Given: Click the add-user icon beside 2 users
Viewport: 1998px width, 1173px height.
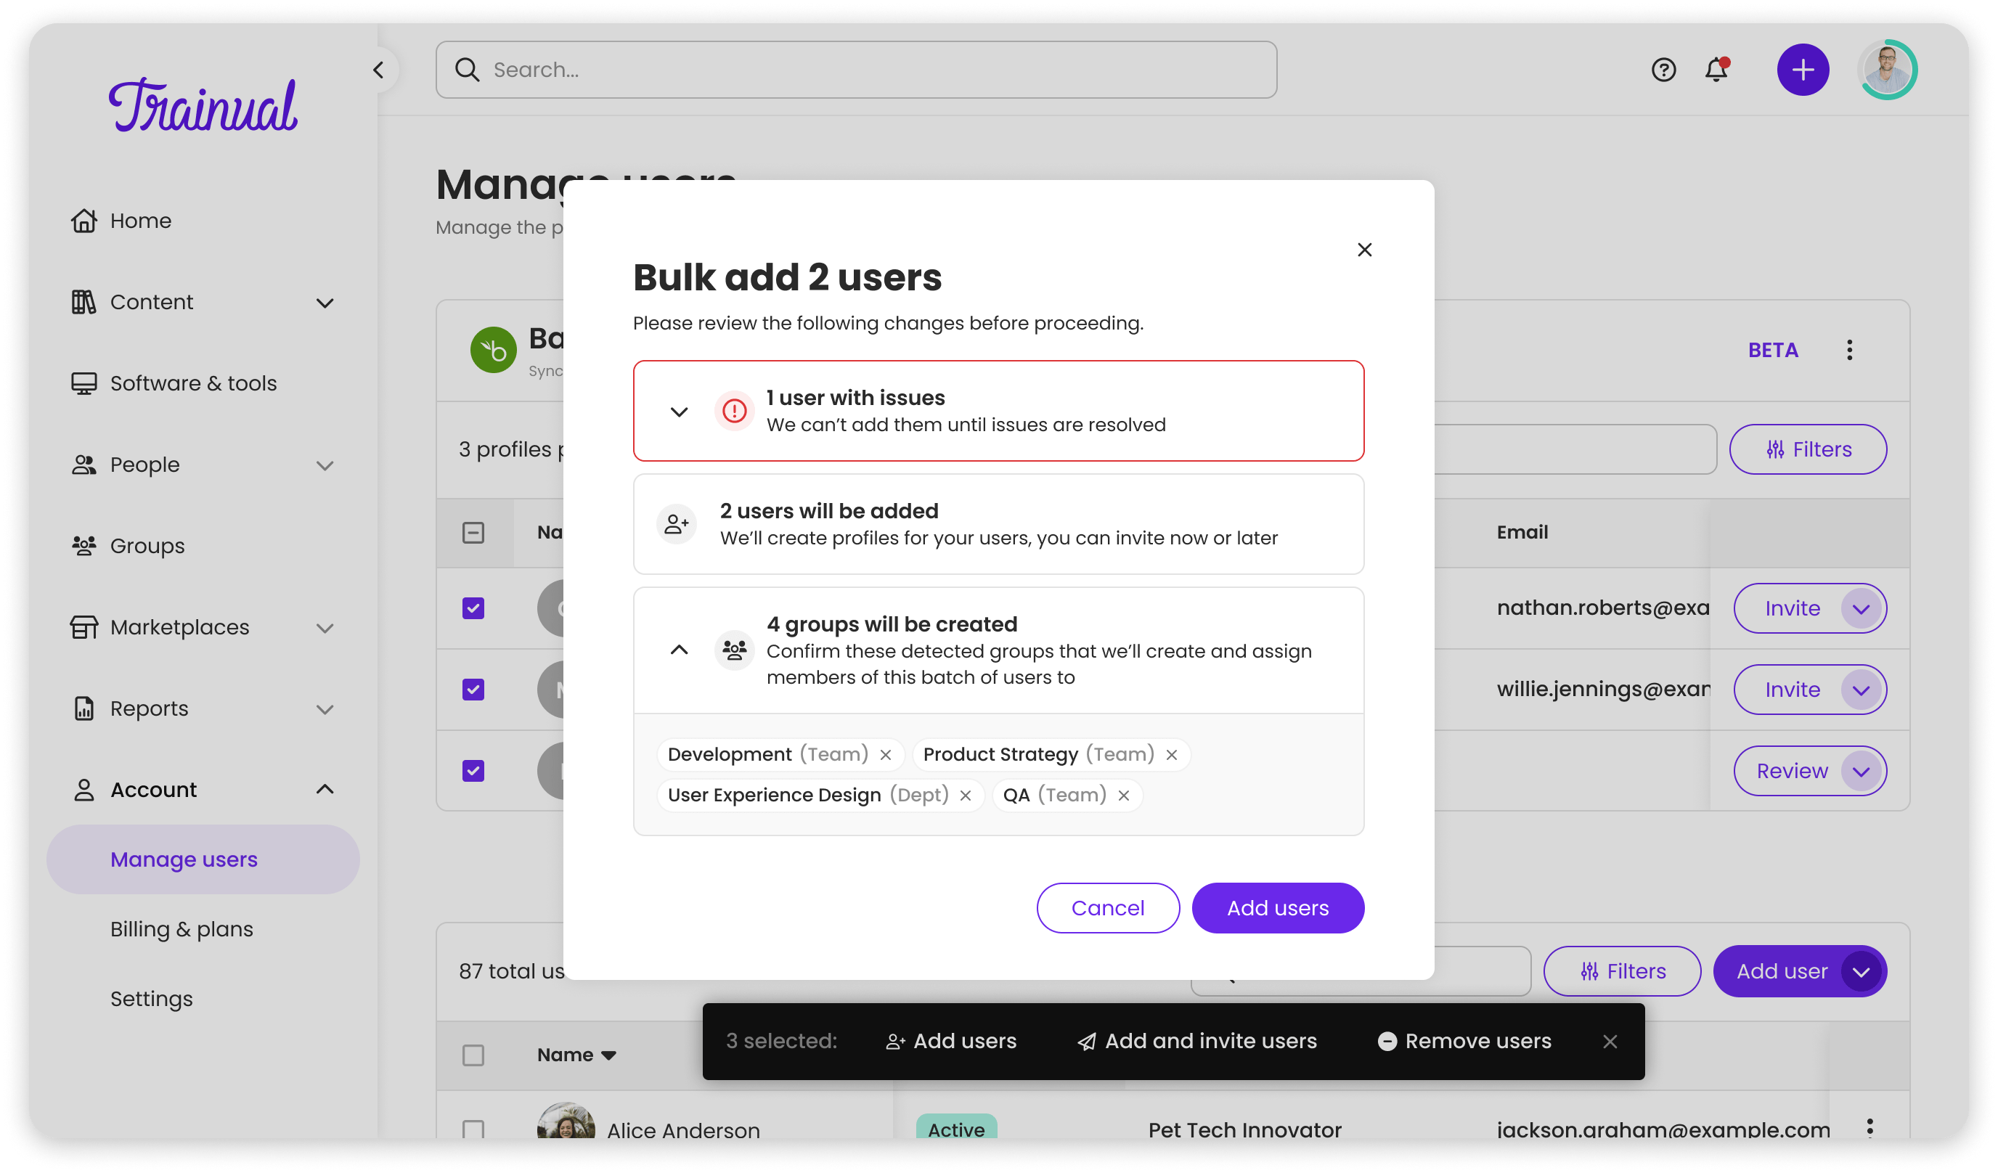Looking at the screenshot, I should [677, 524].
